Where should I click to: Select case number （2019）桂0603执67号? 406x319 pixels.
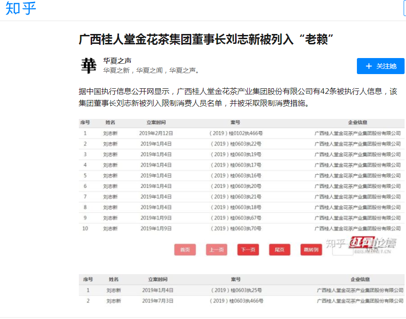[236, 218]
